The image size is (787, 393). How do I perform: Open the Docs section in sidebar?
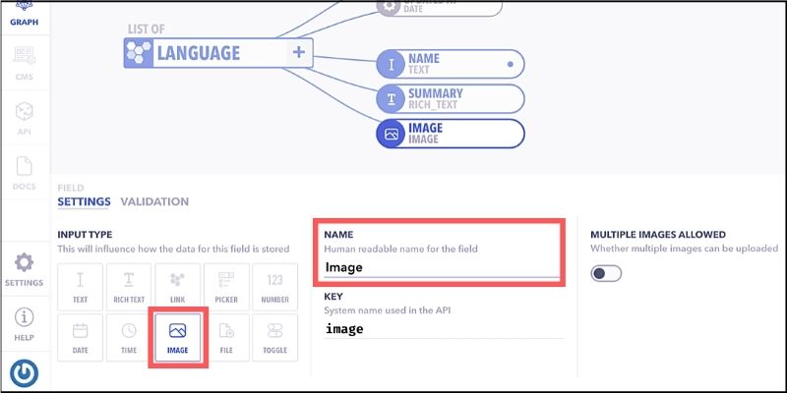(x=24, y=173)
